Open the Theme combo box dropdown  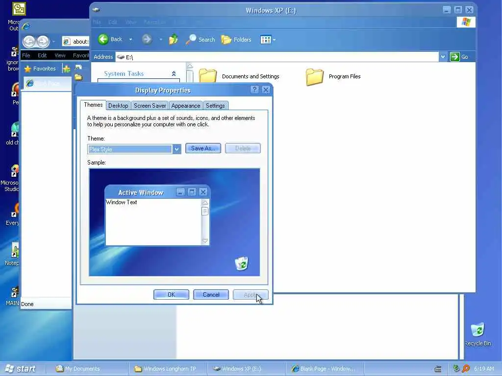[176, 149]
